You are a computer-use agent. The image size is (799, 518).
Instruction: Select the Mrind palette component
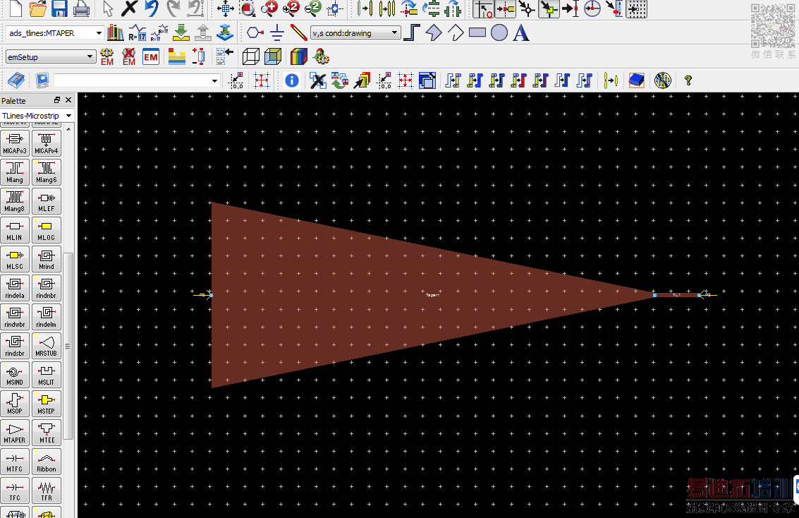pos(47,259)
